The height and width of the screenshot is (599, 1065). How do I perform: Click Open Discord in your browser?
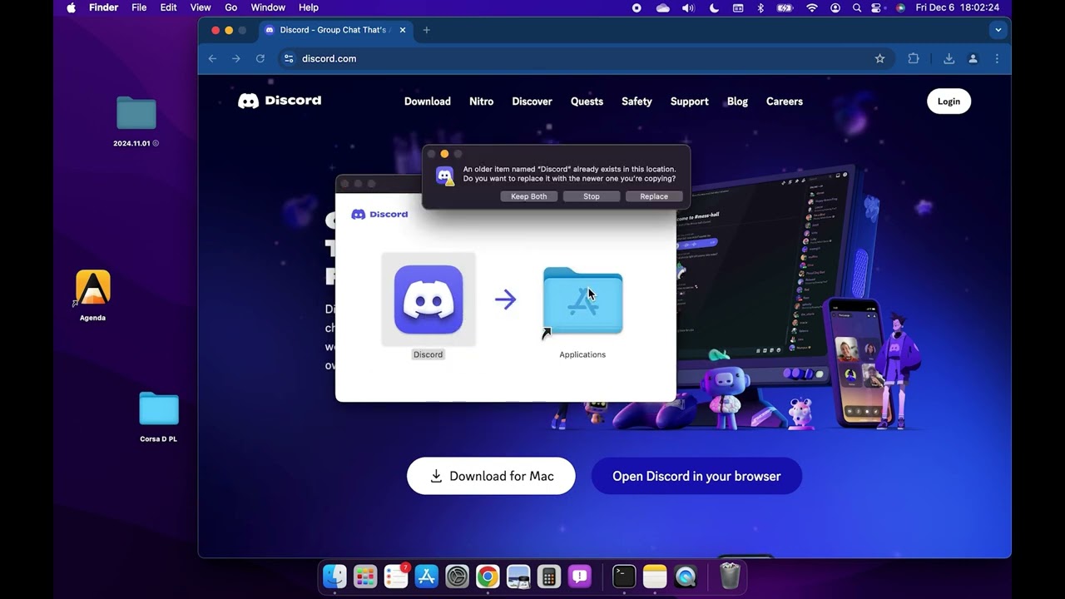tap(696, 476)
